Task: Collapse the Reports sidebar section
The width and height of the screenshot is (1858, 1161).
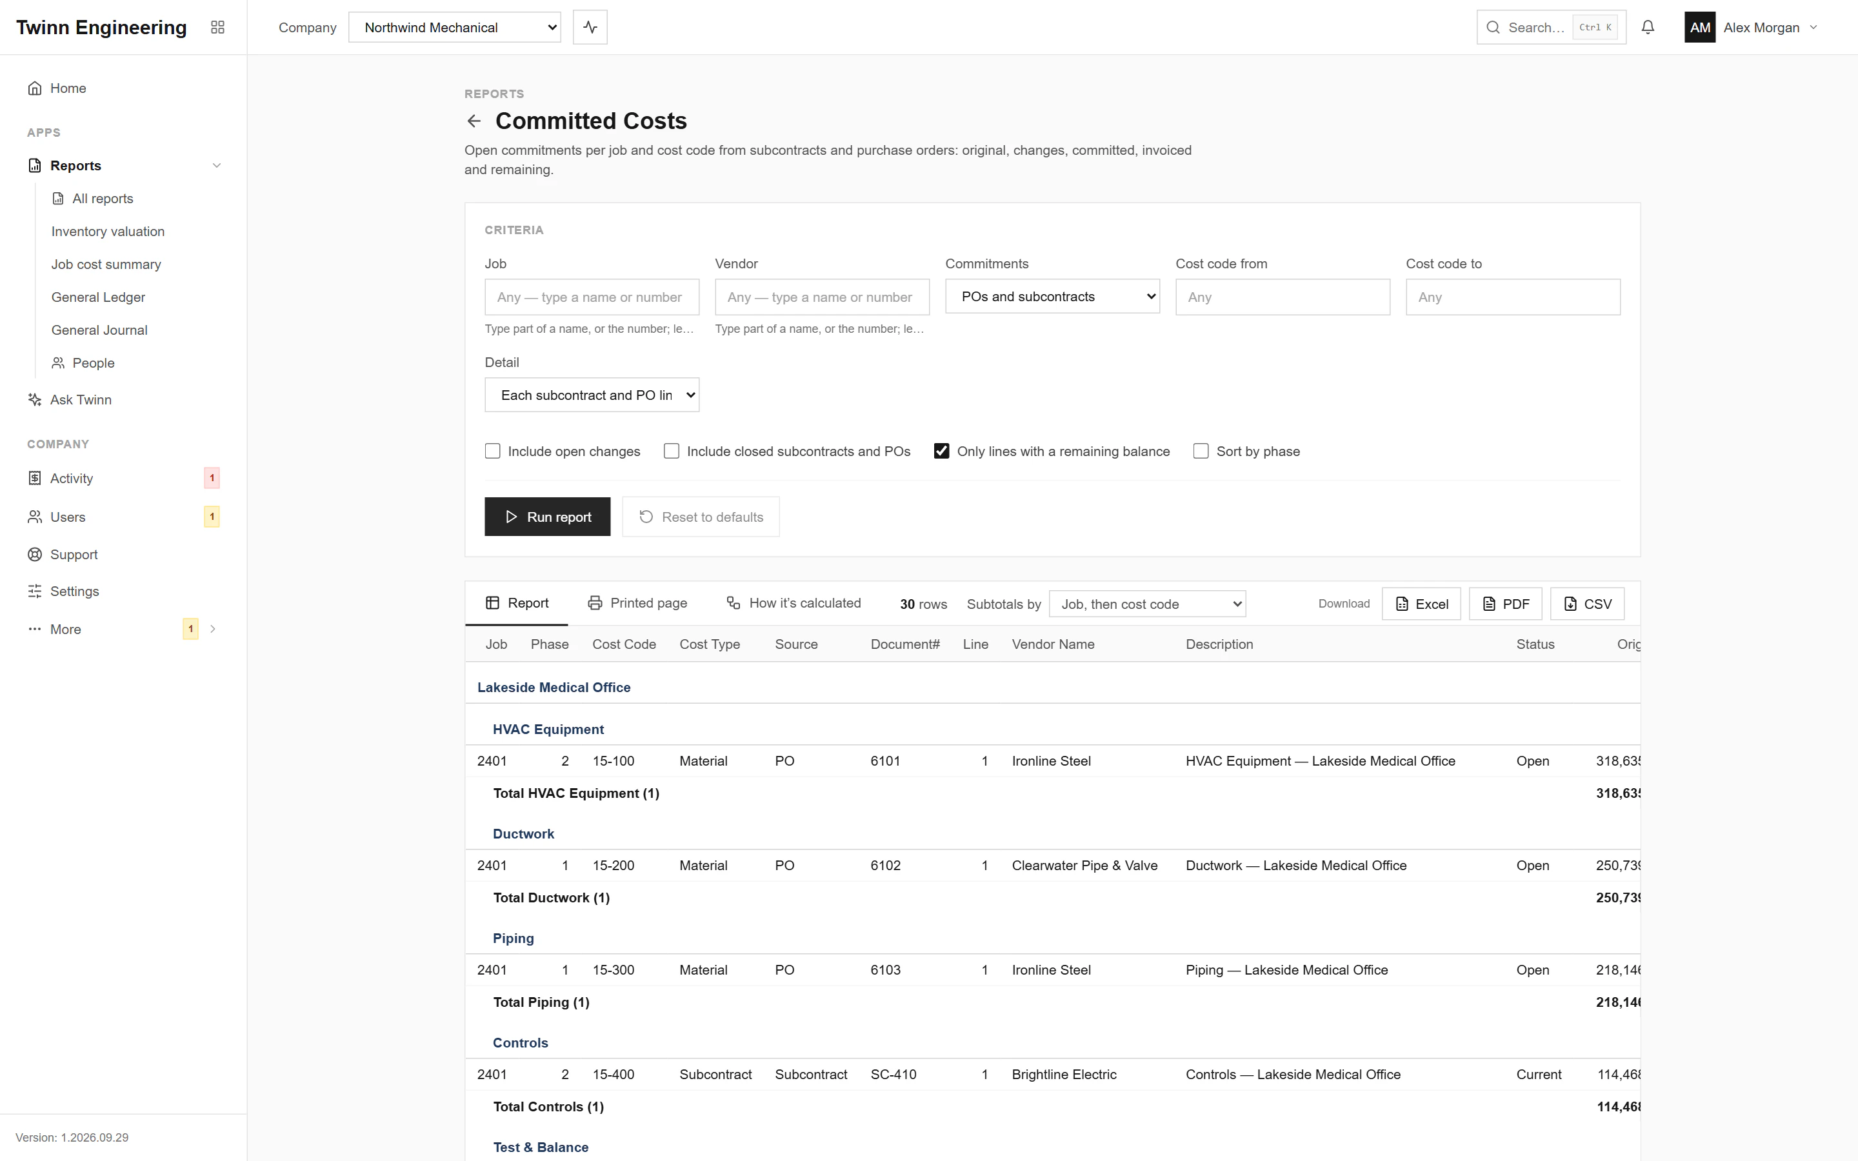Action: pos(217,166)
